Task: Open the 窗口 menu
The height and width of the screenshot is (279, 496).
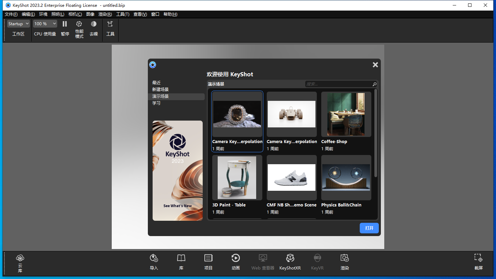Action: click(x=155, y=14)
